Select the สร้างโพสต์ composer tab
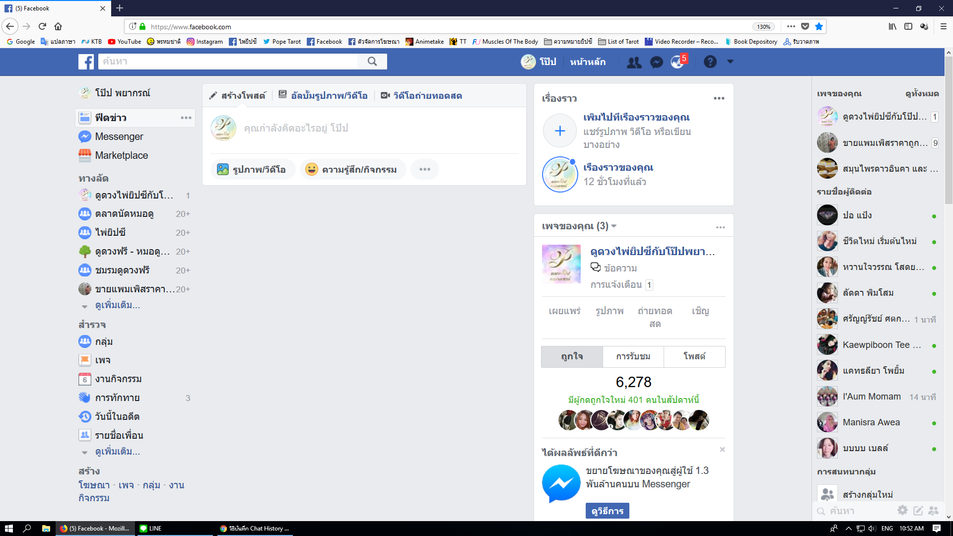Image resolution: width=953 pixels, height=536 pixels. (238, 96)
